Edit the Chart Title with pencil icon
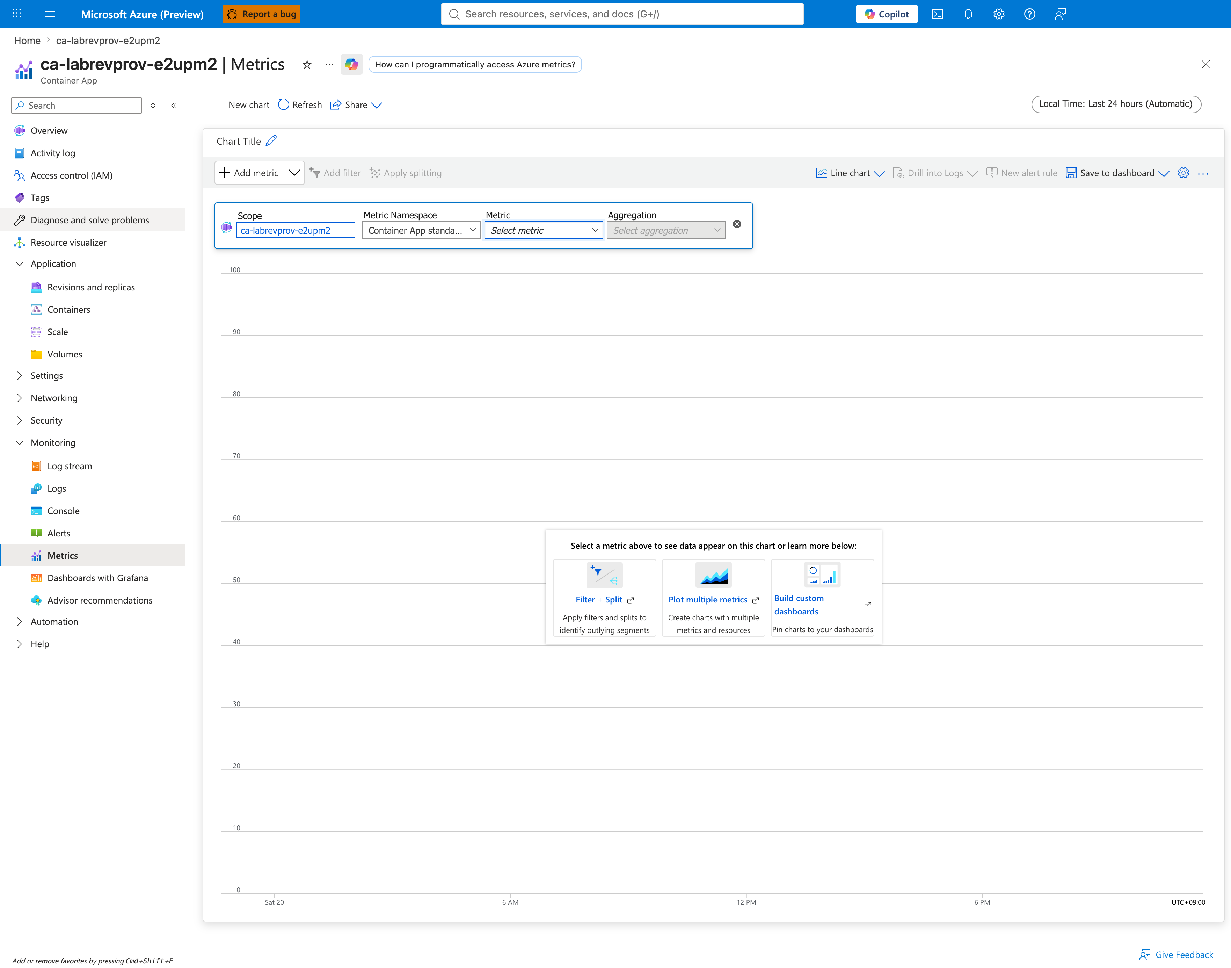1231x968 pixels. pos(271,140)
